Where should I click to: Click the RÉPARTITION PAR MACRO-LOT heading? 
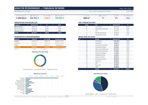[x=26, y=23]
